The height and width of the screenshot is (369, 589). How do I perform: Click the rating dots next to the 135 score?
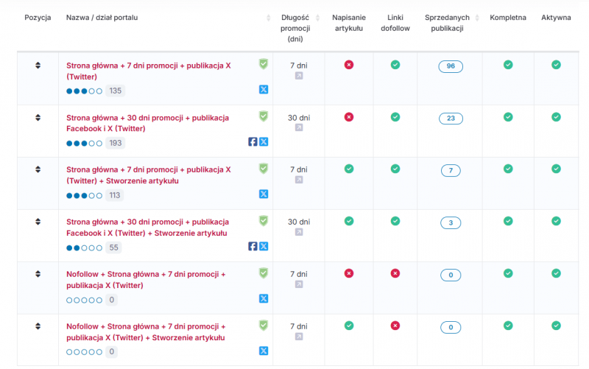pos(84,91)
